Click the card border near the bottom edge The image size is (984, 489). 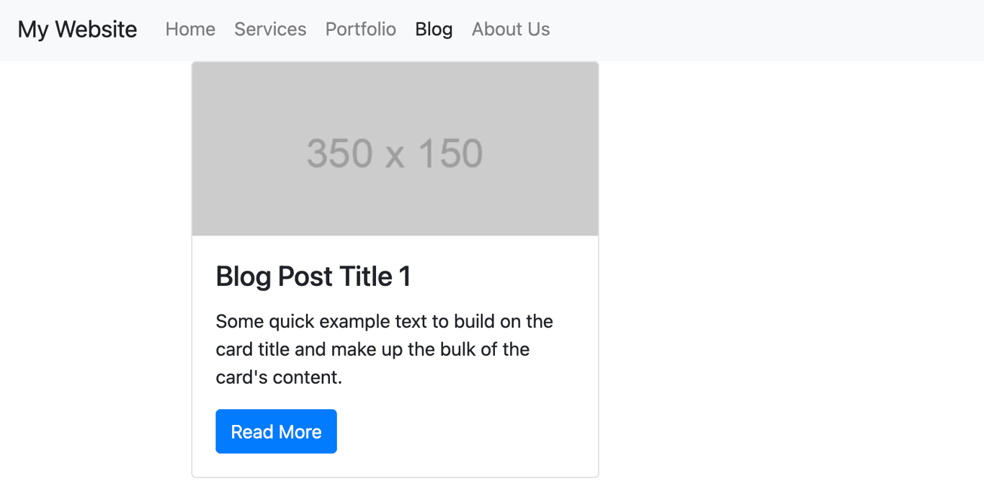click(x=395, y=475)
